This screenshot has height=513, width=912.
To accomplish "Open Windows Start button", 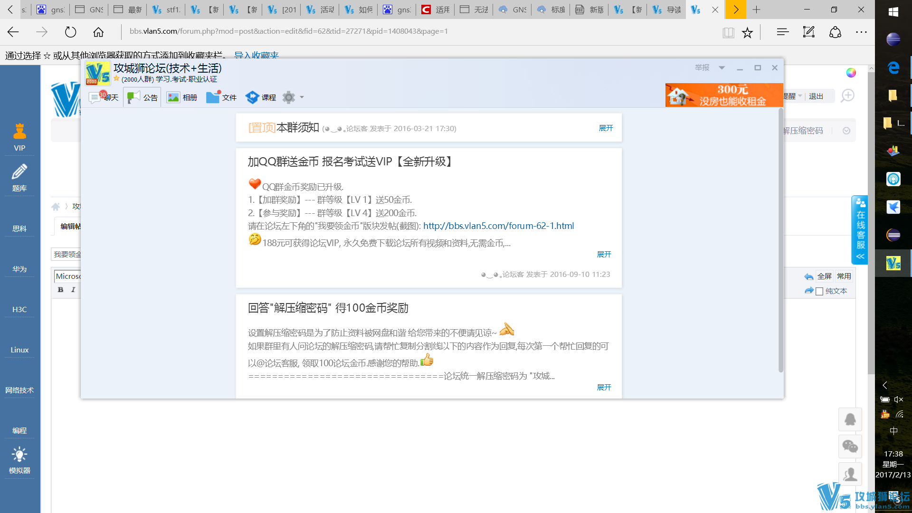I will point(893,12).
